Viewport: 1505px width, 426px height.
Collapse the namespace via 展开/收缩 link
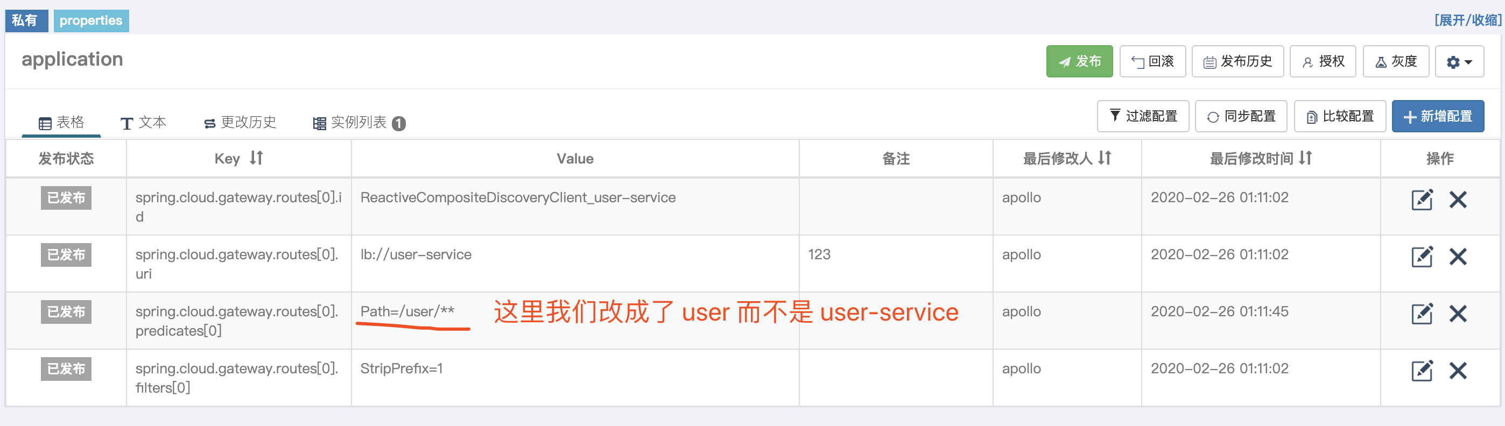[x=1468, y=19]
